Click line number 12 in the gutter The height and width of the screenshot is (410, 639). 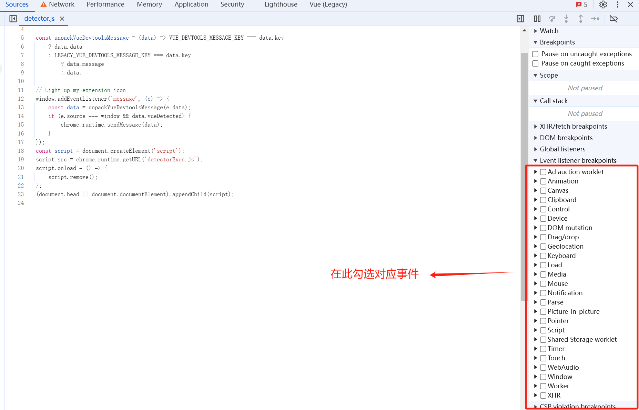[21, 99]
